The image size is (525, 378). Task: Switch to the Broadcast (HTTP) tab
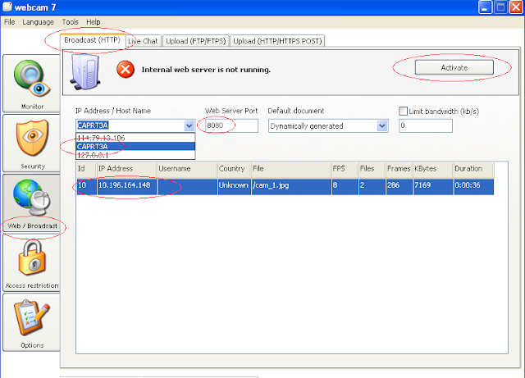pyautogui.click(x=92, y=40)
